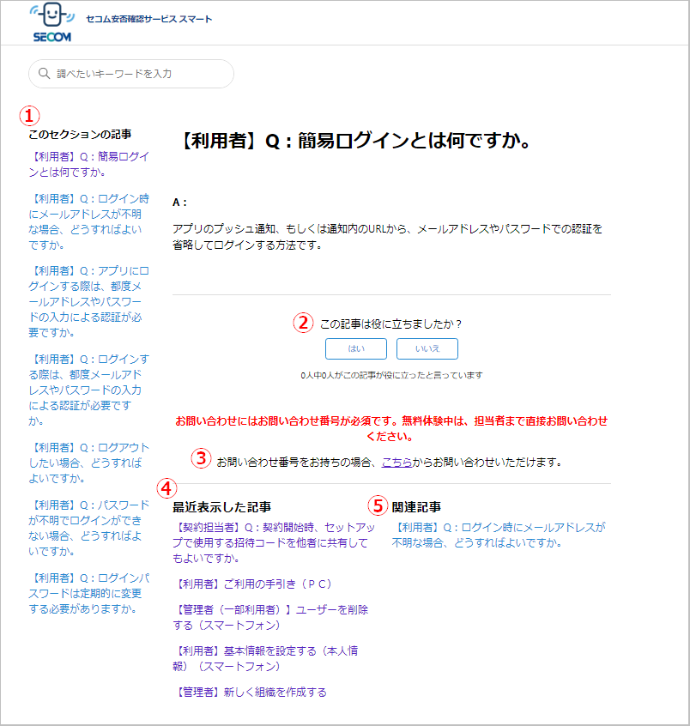Click このセクションの記事 section heading
Image resolution: width=690 pixels, height=726 pixels.
[x=80, y=134]
